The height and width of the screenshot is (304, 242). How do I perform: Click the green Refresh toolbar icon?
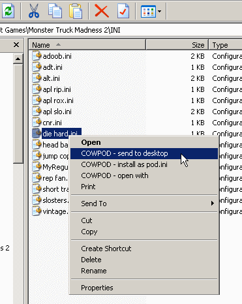point(8,11)
